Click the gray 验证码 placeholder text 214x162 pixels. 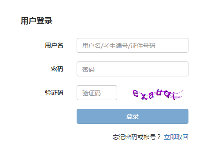[92, 93]
